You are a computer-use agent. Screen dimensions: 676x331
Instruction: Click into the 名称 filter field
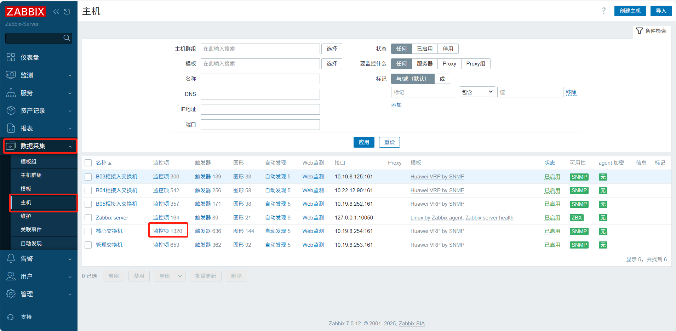(x=260, y=79)
